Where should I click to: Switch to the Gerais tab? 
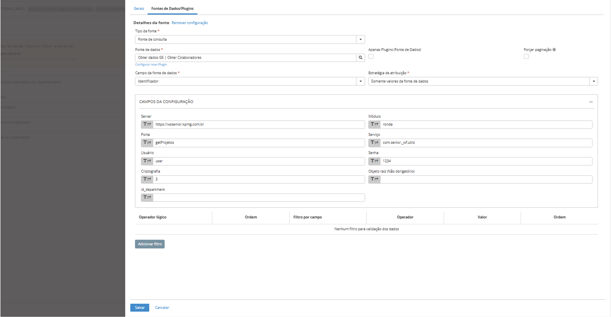click(139, 9)
